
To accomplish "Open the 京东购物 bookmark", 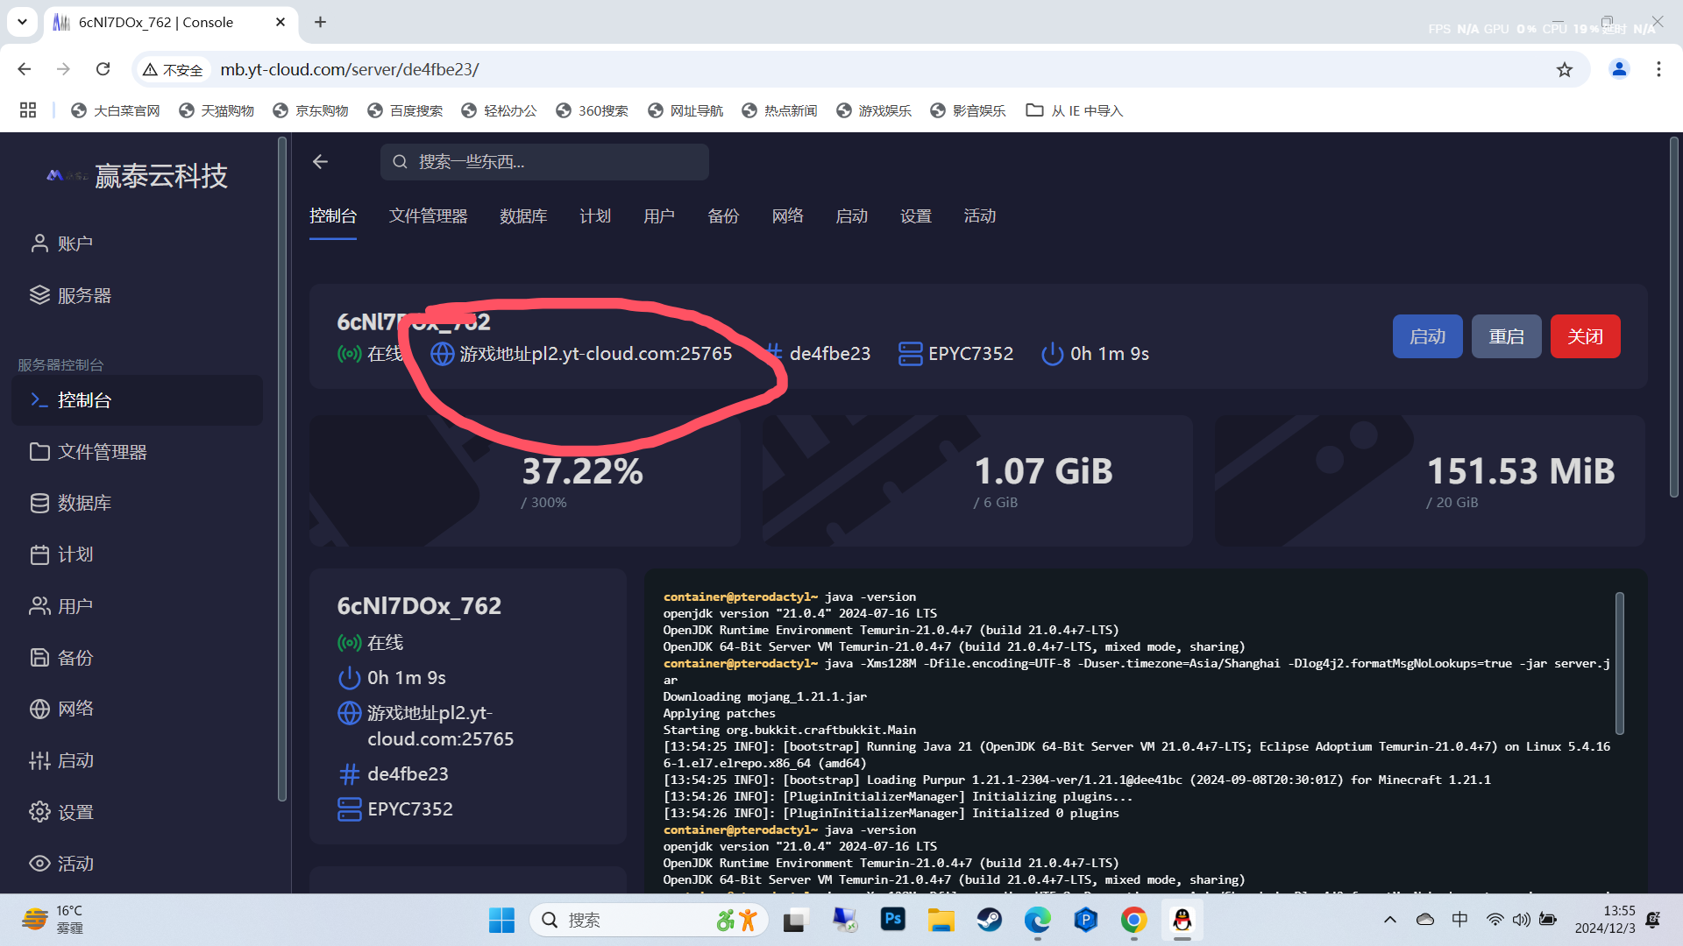I will tap(310, 110).
